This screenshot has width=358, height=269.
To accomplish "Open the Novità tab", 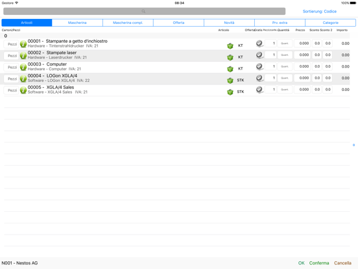I will click(229, 23).
